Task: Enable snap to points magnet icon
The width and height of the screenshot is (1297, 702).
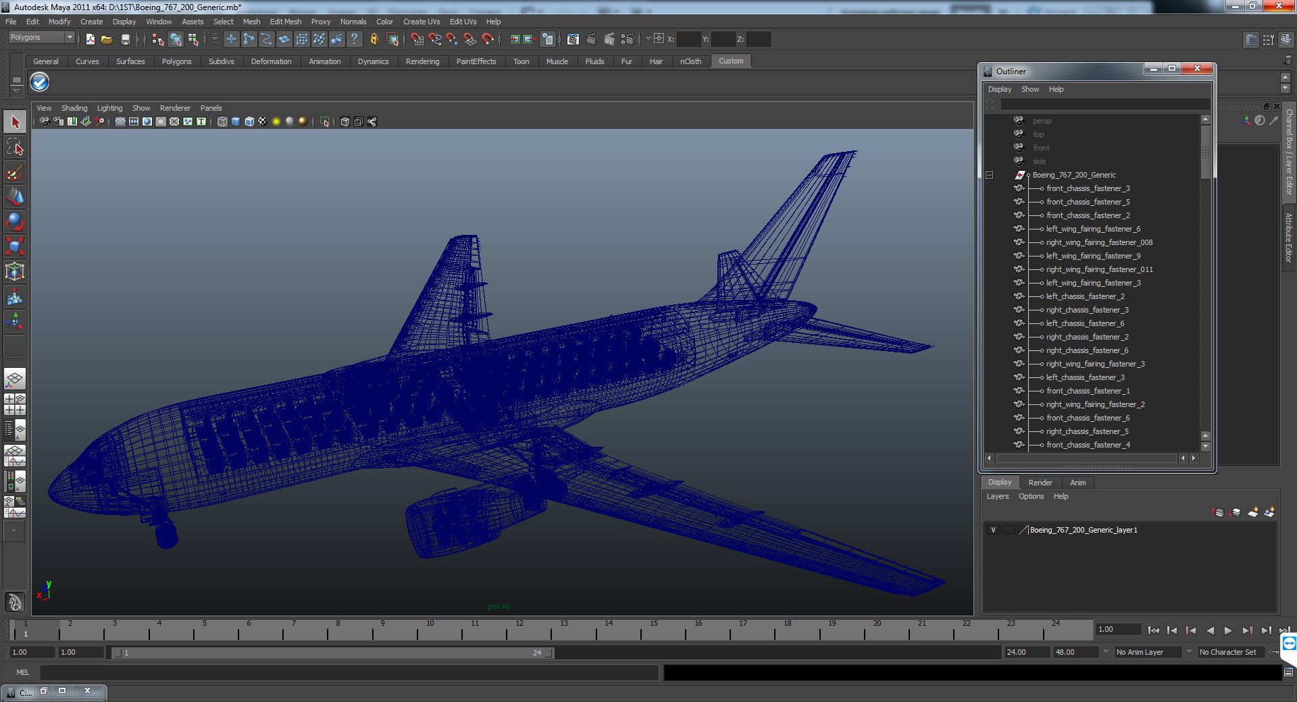Action: coord(453,39)
